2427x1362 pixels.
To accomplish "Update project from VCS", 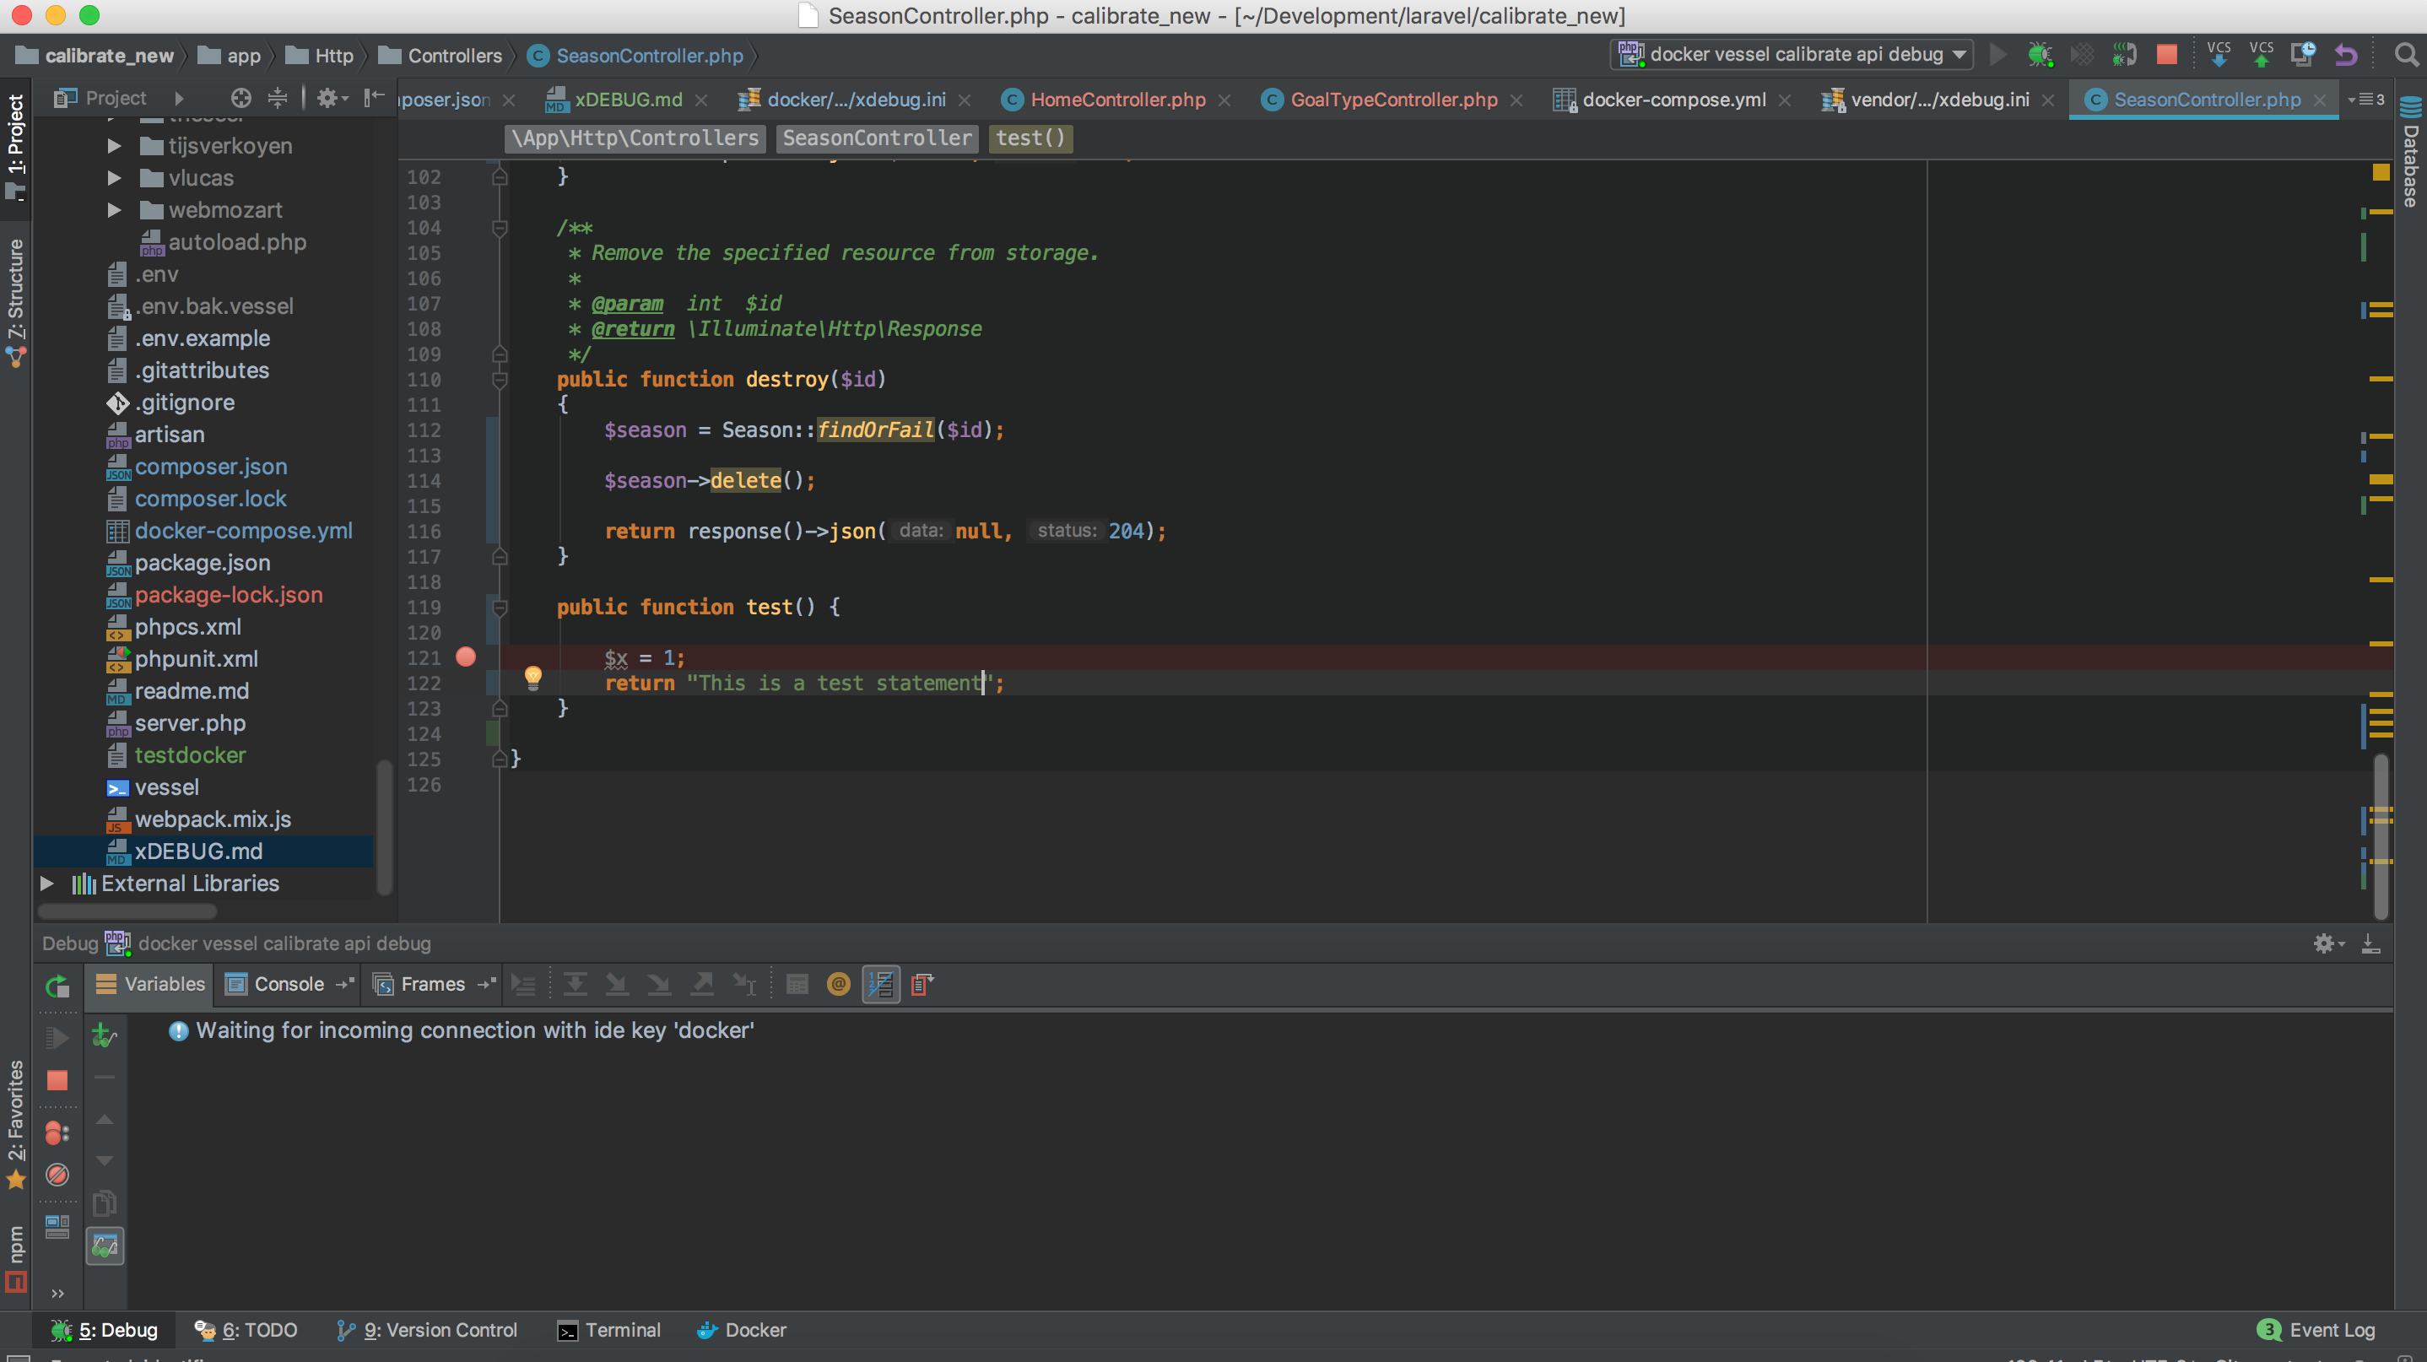I will pyautogui.click(x=2219, y=54).
